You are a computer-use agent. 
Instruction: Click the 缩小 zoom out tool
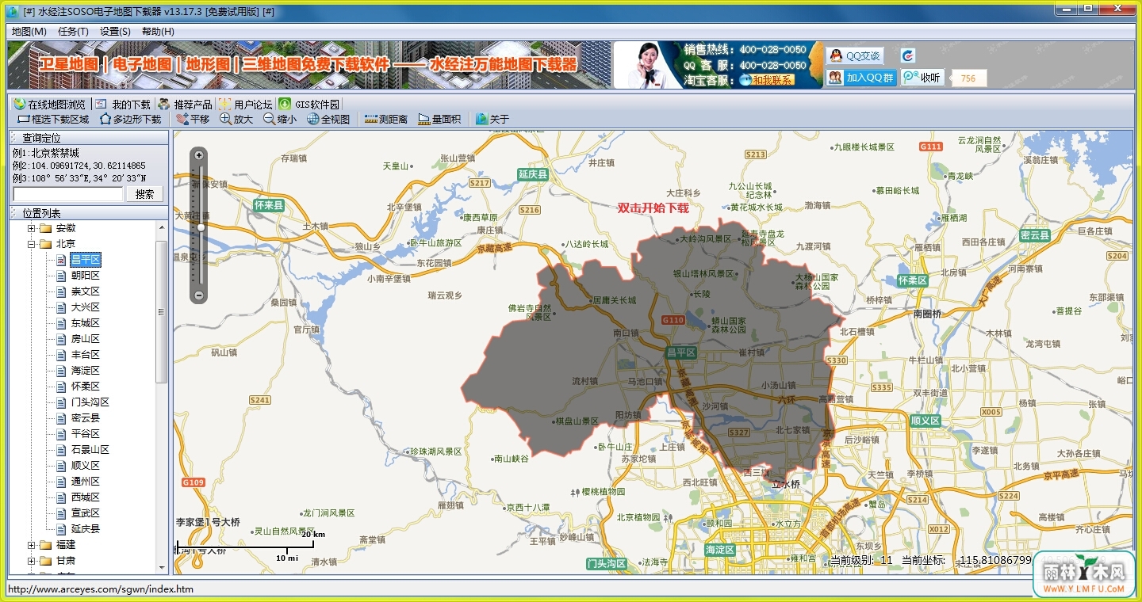point(280,120)
